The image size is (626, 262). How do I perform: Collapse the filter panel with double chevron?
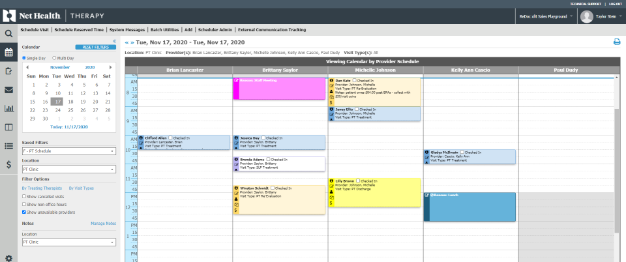pos(115,40)
